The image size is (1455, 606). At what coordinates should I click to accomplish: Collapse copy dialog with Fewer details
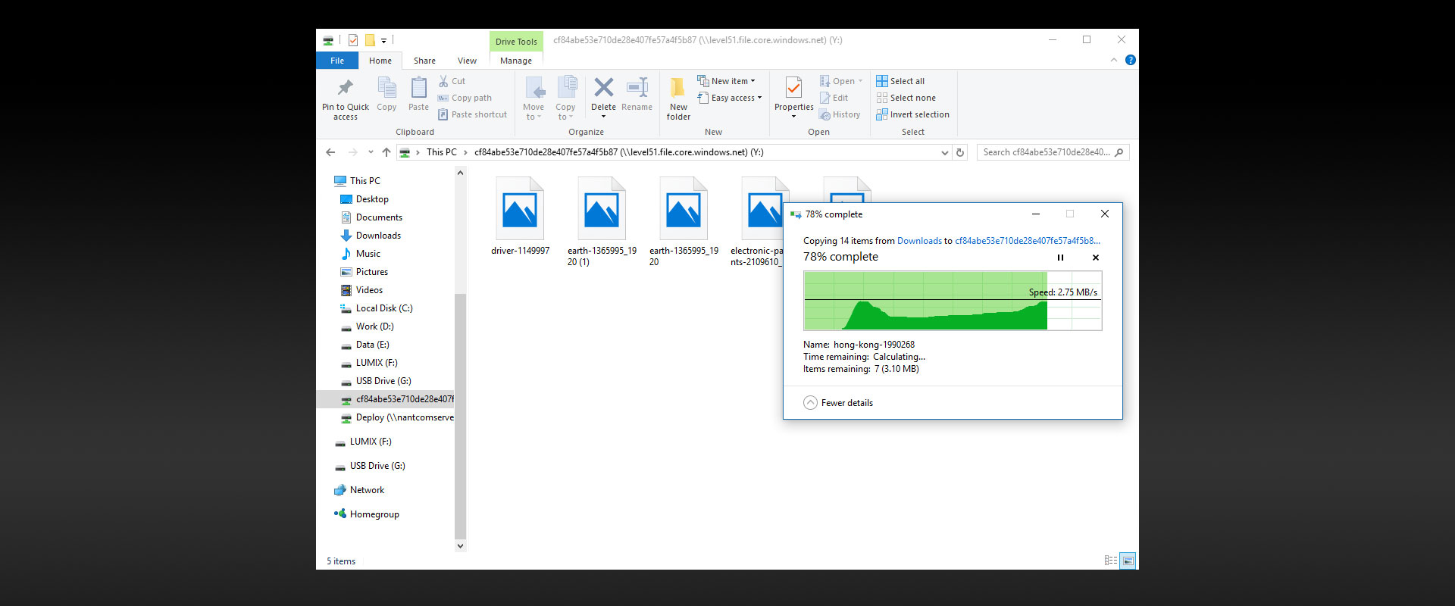click(x=838, y=403)
